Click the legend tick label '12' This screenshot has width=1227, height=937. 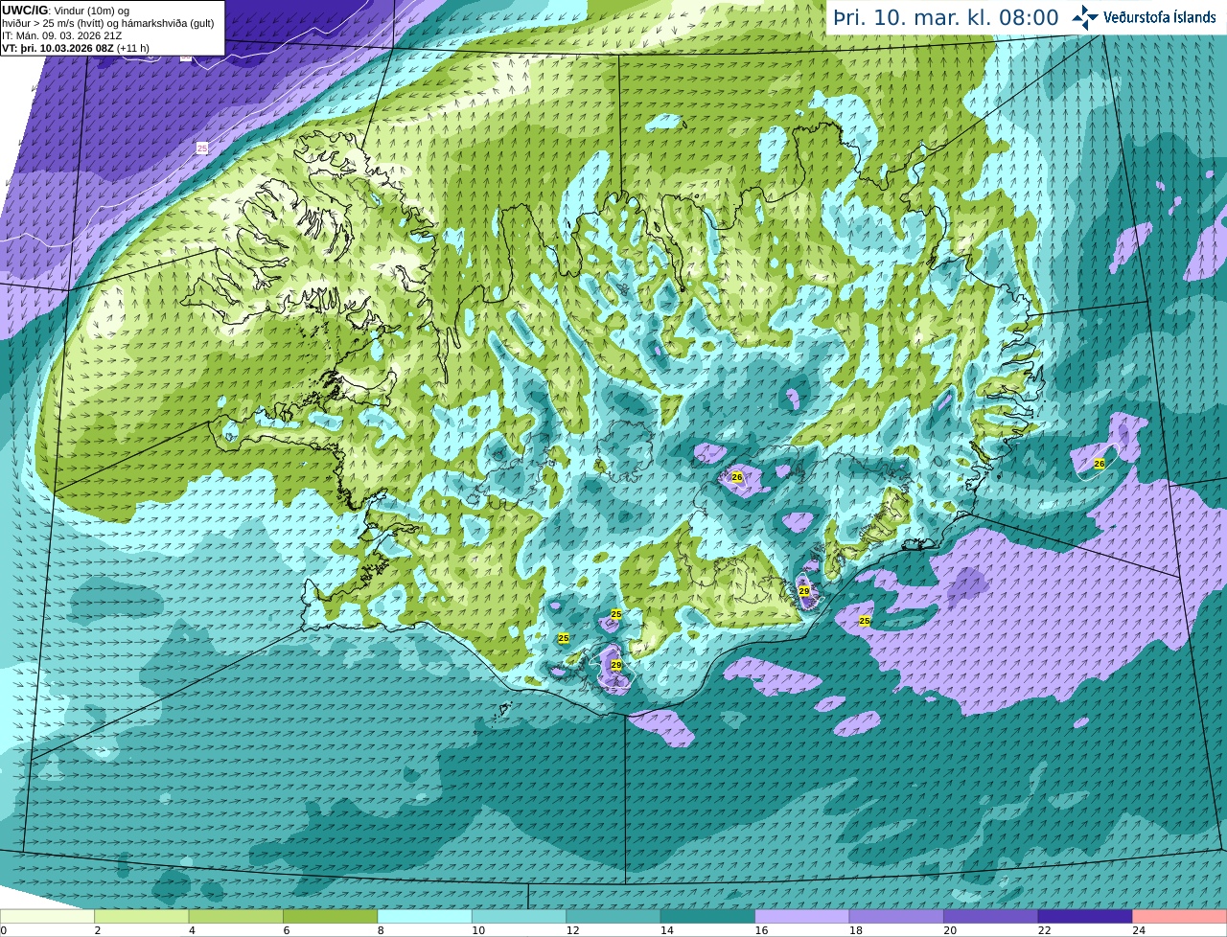pos(573,930)
